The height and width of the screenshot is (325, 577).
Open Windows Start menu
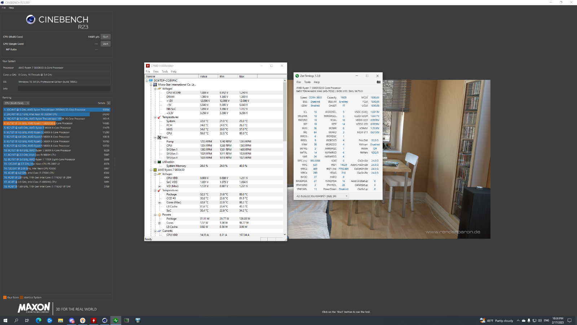click(5, 320)
